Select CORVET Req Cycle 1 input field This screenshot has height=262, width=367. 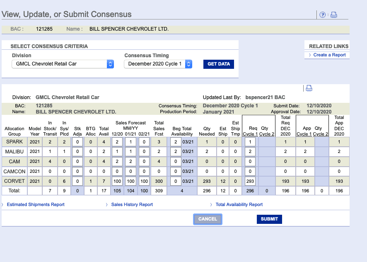click(x=250, y=181)
